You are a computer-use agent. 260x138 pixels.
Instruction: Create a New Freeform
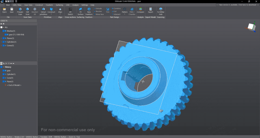point(89,11)
